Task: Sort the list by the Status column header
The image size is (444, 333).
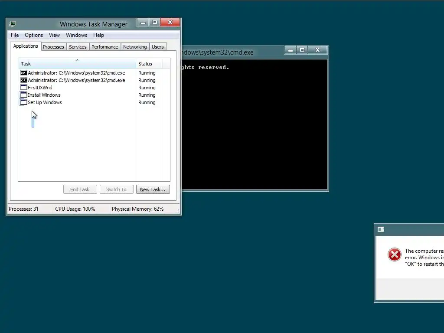Action: tap(149, 63)
